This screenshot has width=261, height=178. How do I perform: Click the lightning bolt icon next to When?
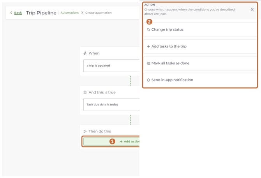pos(85,53)
